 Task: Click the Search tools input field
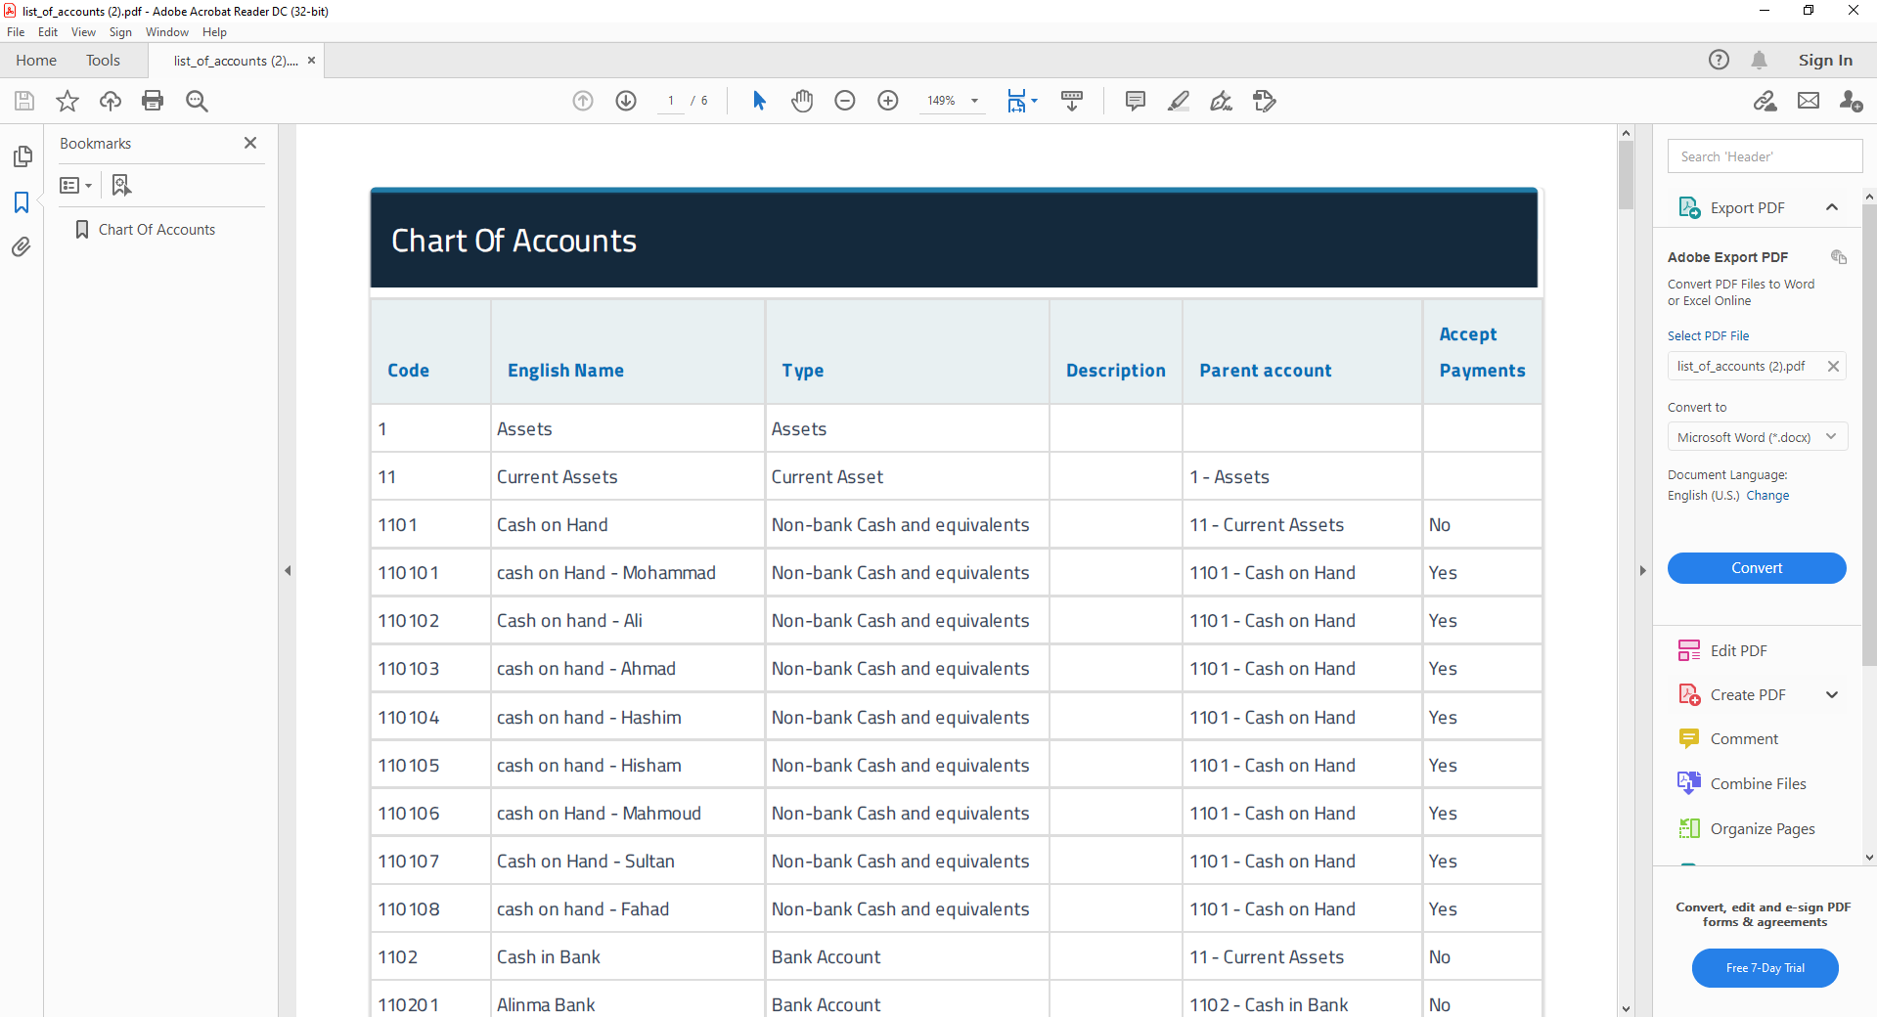point(1765,156)
